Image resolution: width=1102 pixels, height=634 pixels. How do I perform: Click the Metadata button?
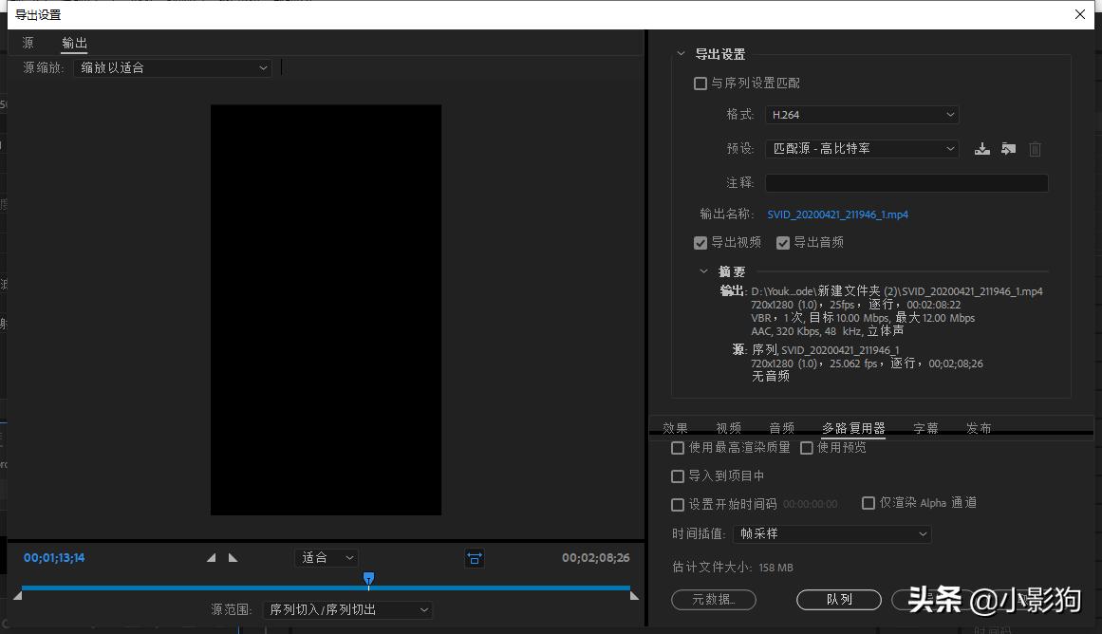[714, 600]
